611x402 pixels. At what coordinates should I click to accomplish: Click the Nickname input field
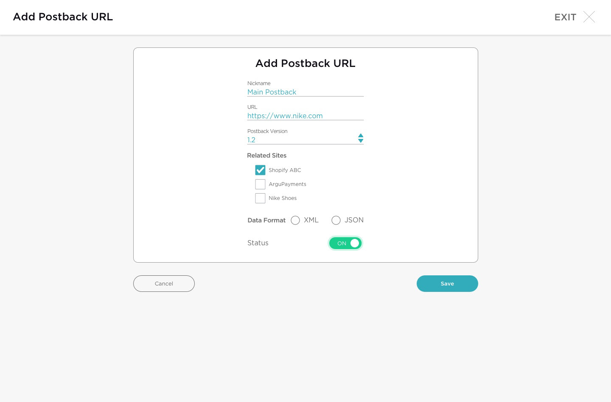pos(305,92)
